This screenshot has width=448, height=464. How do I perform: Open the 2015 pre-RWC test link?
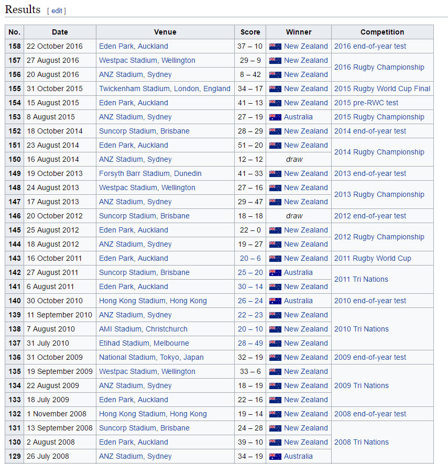366,103
